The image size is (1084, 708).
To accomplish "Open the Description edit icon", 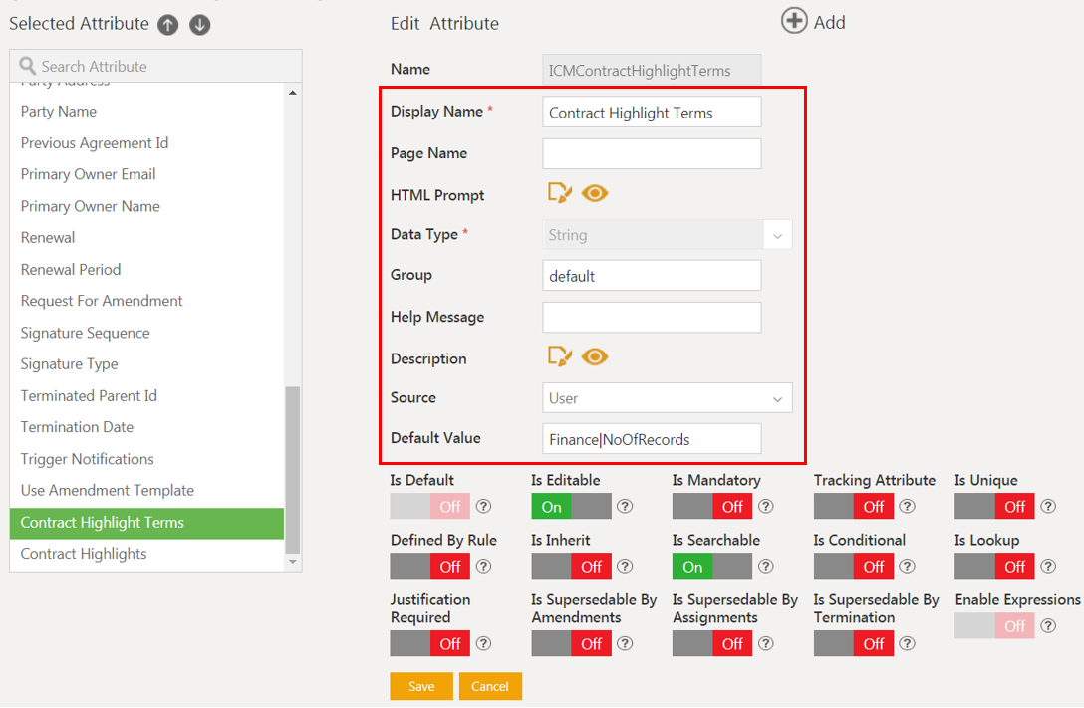I will (x=560, y=356).
